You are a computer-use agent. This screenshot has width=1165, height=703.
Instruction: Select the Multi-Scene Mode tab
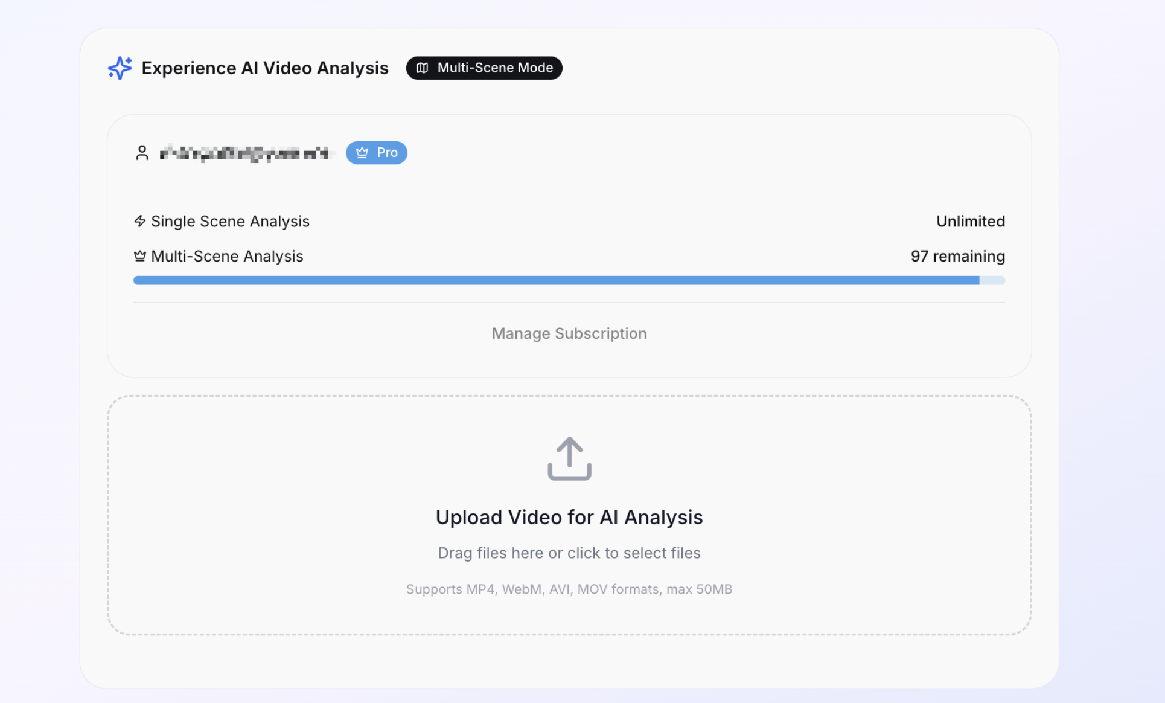484,68
